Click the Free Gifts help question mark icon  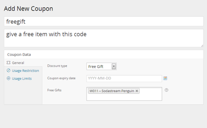coord(167,90)
